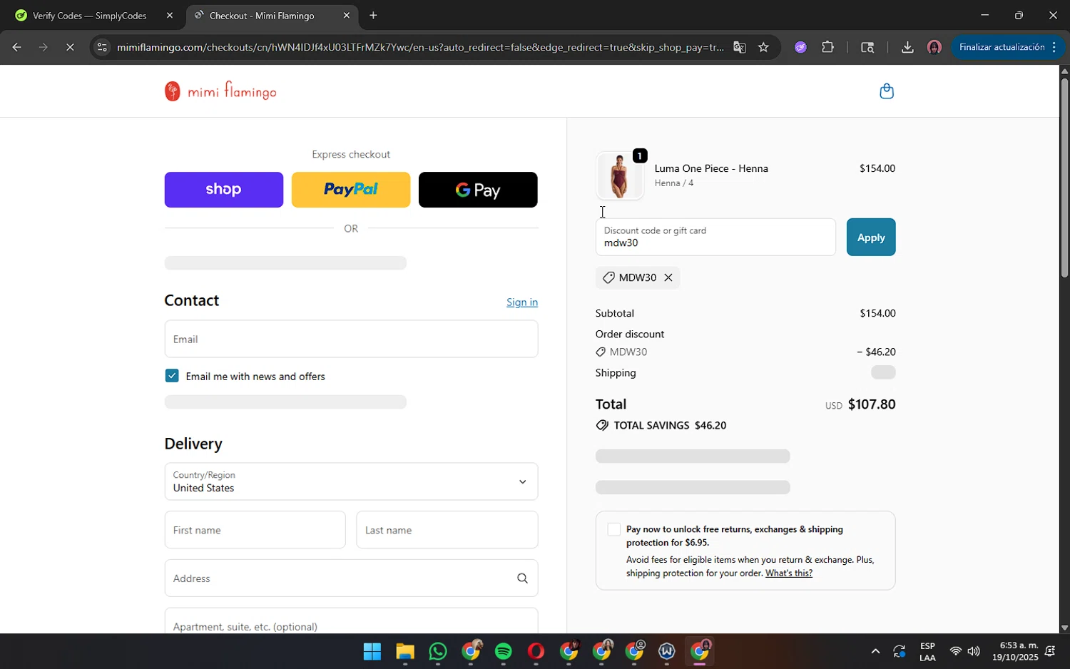Open the ESP LAA language indicator

pyautogui.click(x=927, y=652)
